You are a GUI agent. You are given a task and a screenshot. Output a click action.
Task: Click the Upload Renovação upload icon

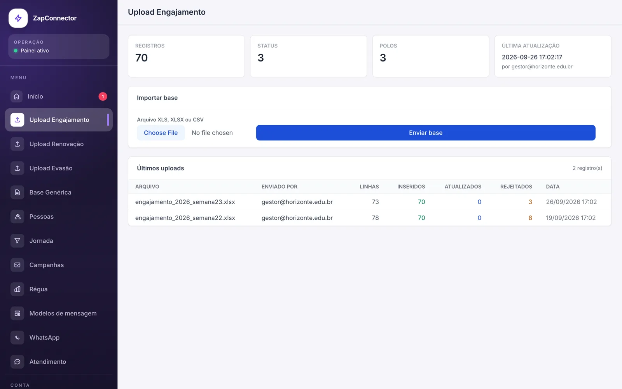coord(17,144)
